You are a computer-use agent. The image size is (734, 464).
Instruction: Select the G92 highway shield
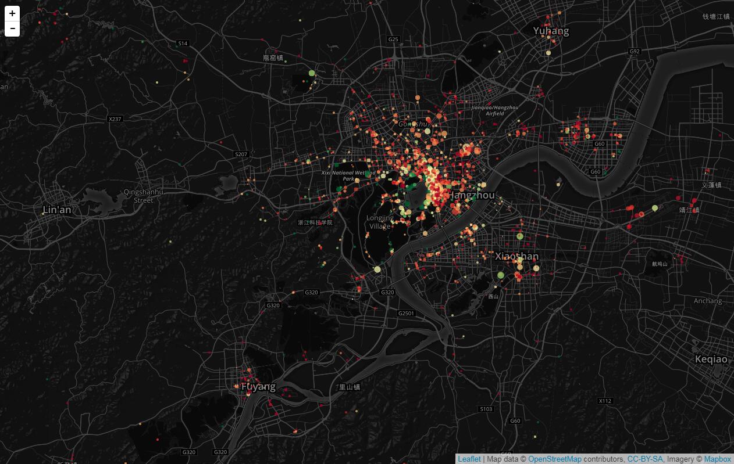click(635, 51)
